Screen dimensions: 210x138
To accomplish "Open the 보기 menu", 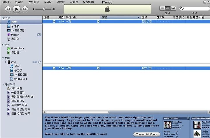I will click(48, 2).
